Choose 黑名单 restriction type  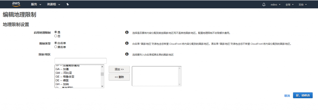point(56,47)
